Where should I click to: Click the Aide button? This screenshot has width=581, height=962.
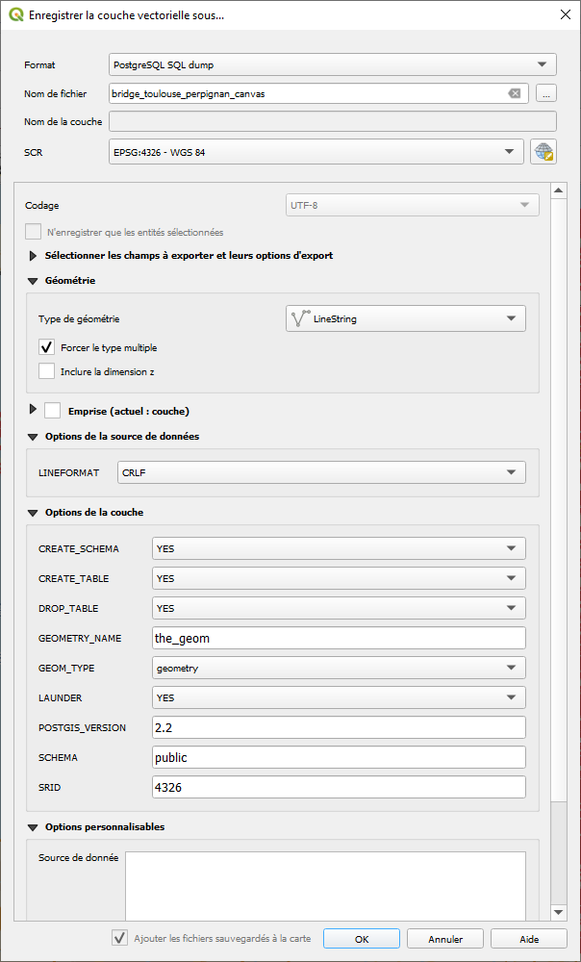click(x=529, y=939)
